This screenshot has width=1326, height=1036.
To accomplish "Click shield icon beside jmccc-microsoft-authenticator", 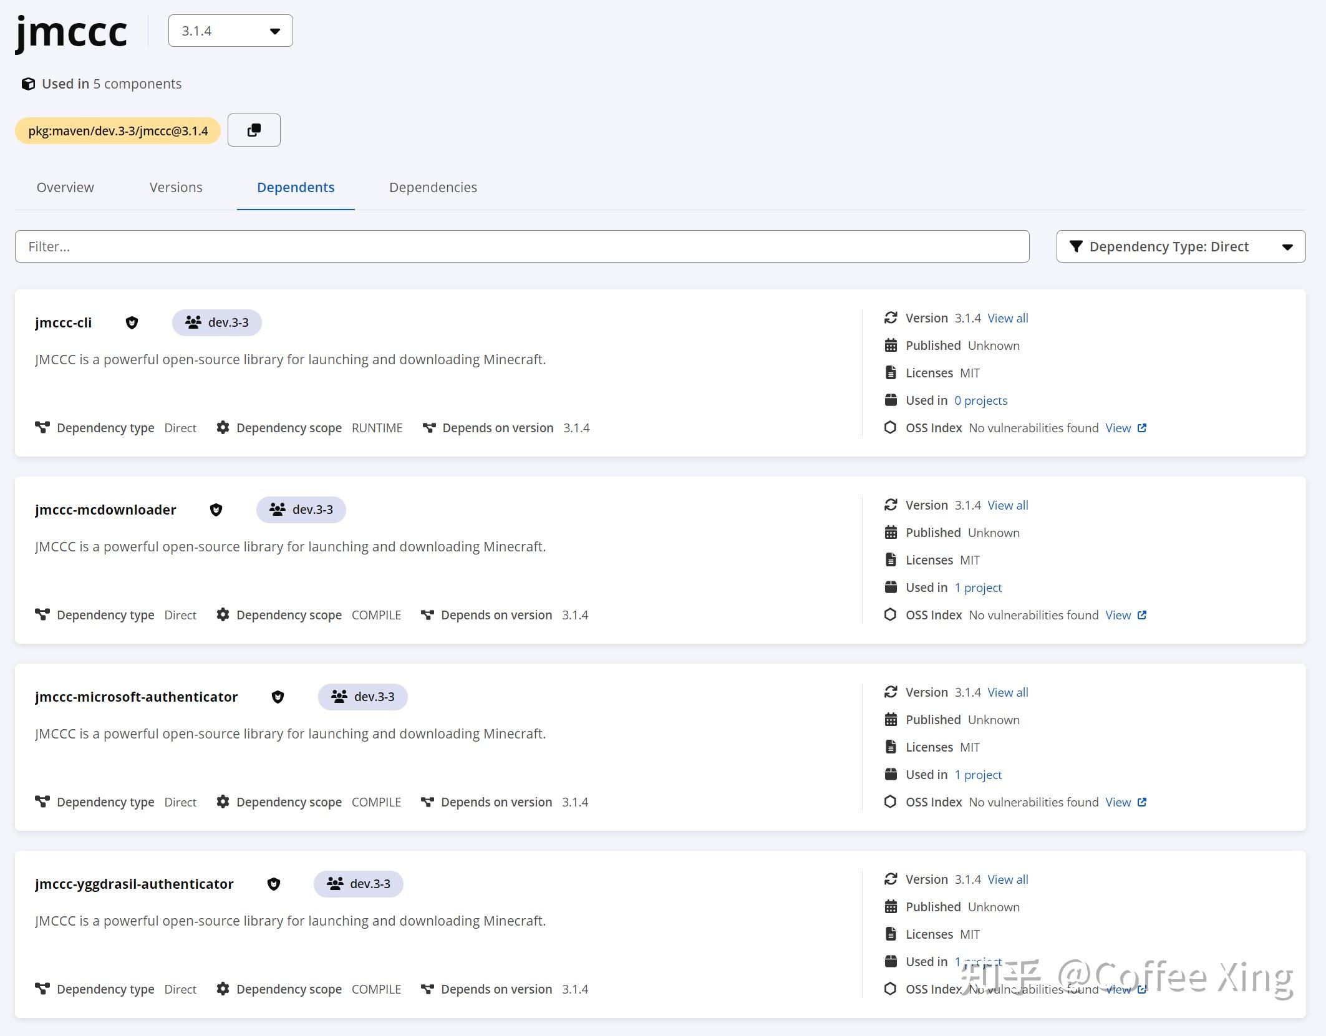I will click(x=278, y=697).
